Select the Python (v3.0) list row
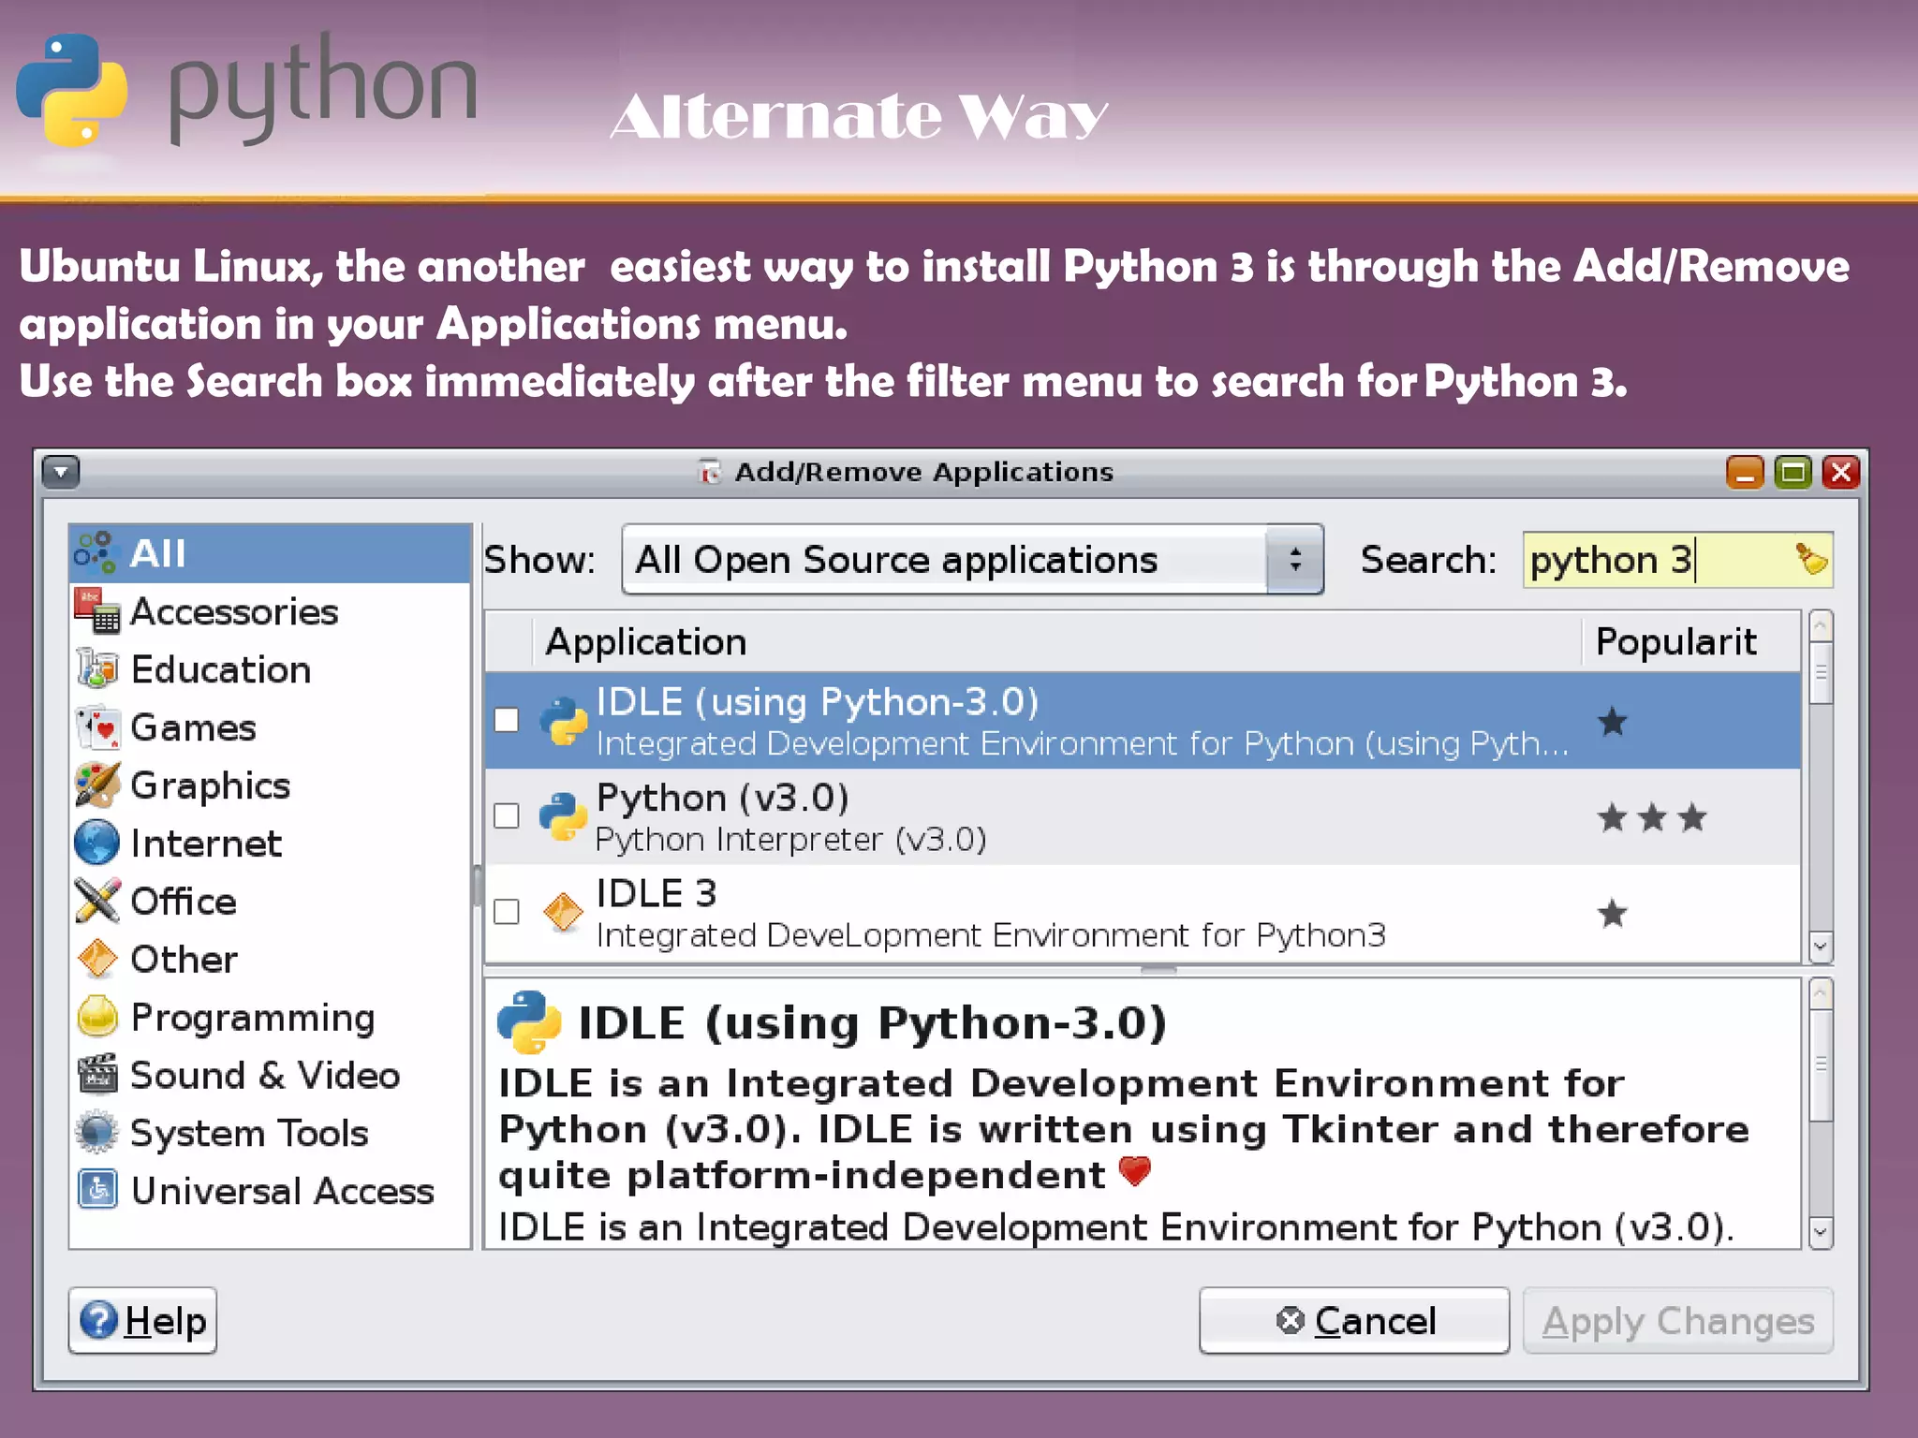The height and width of the screenshot is (1438, 1918). 1143,816
